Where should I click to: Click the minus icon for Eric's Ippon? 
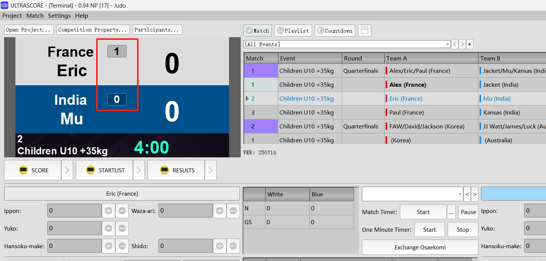click(x=122, y=211)
